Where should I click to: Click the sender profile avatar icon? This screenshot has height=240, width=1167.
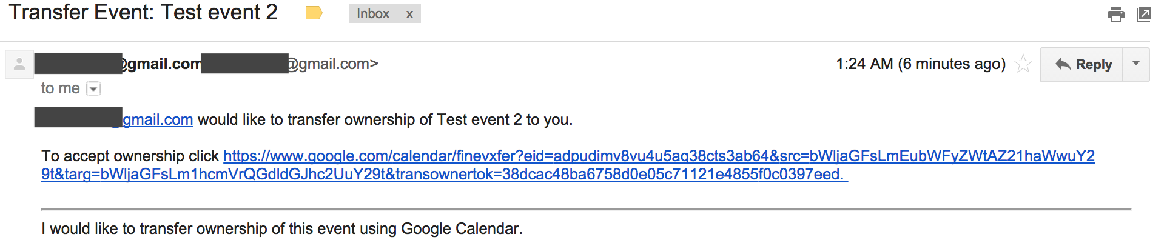[19, 64]
